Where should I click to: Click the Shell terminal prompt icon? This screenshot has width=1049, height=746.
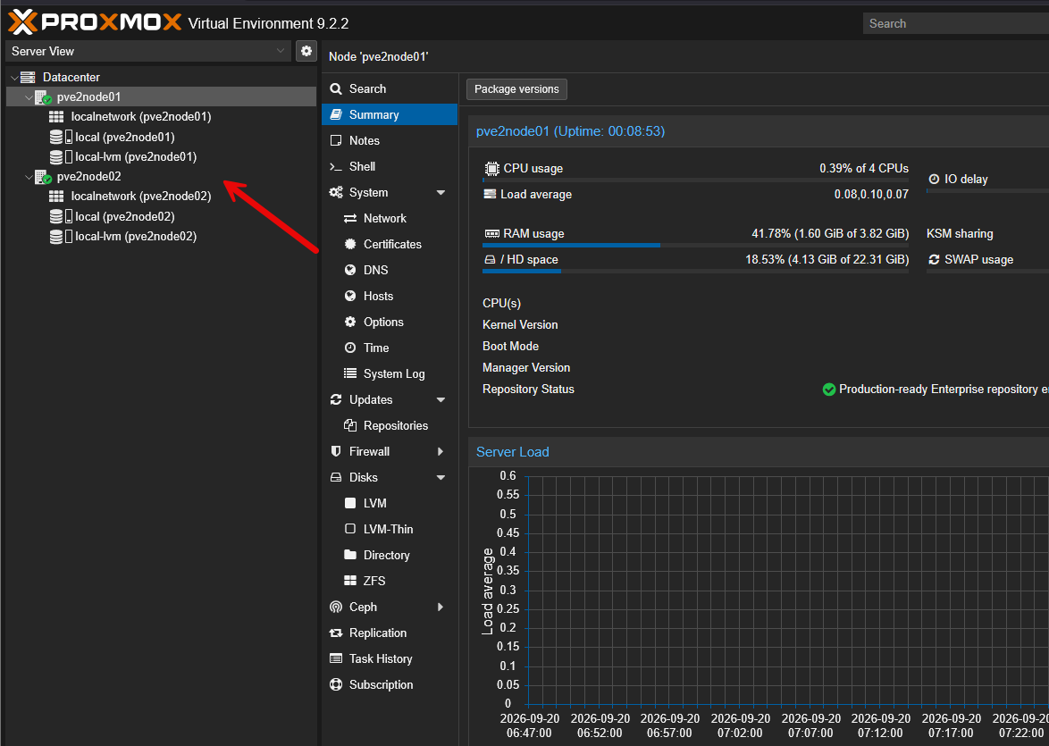tap(336, 166)
